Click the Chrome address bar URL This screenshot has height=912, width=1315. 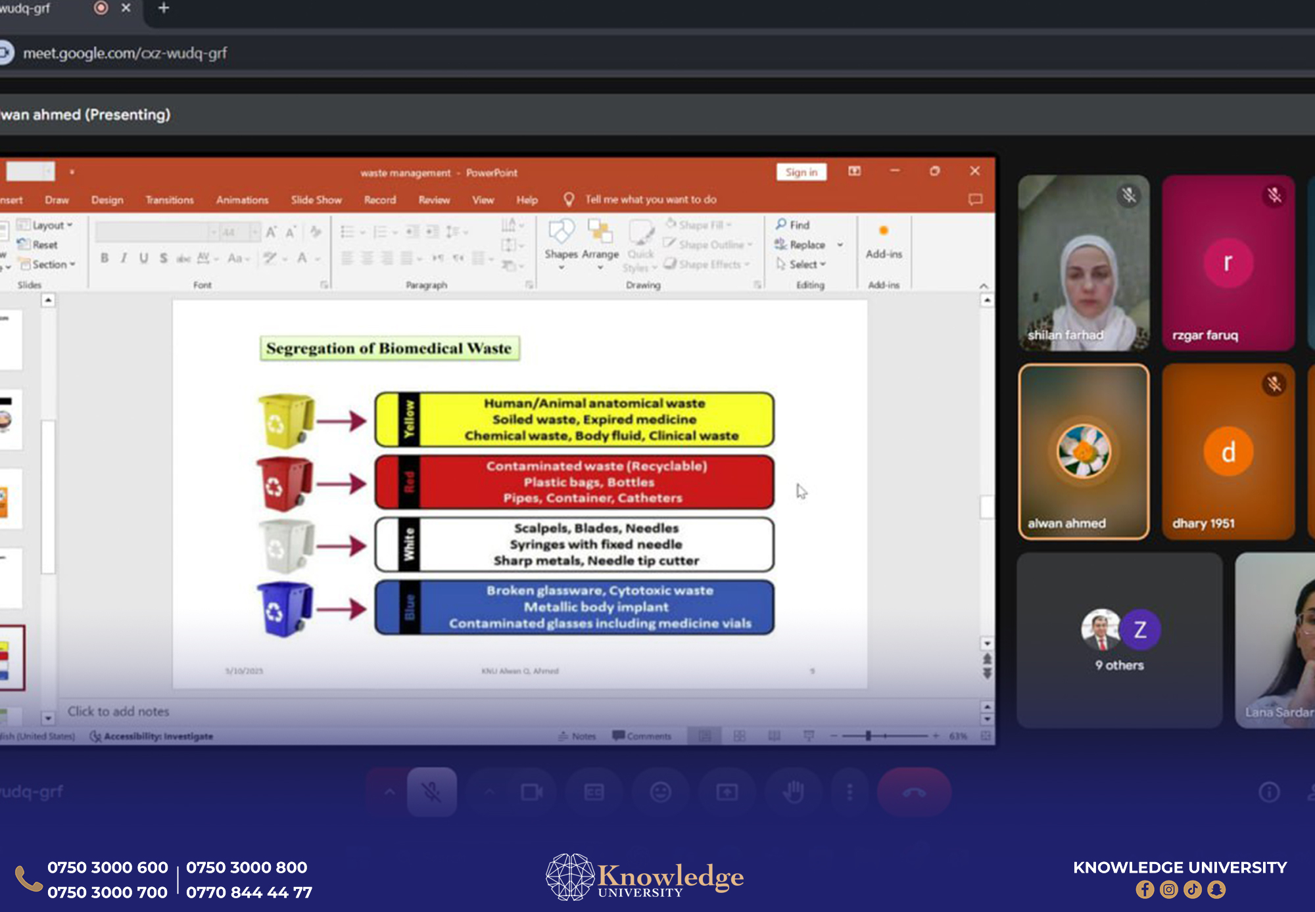tap(125, 53)
